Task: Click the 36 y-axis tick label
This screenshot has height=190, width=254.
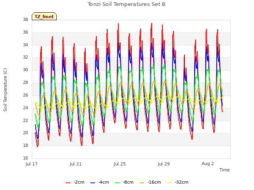Action: coord(25,32)
